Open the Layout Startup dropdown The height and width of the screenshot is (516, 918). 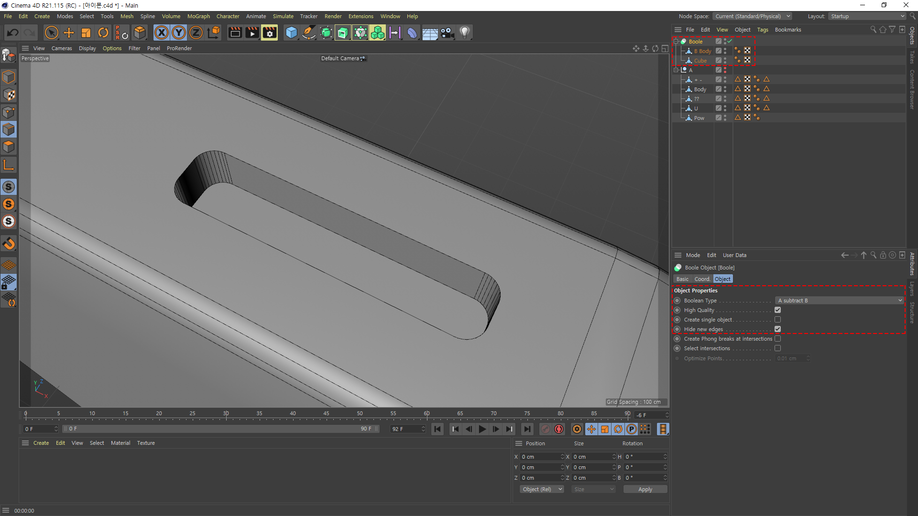[x=867, y=16]
